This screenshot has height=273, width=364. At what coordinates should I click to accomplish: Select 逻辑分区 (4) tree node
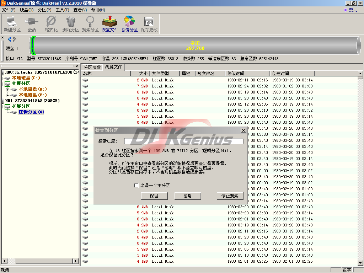[31, 112]
